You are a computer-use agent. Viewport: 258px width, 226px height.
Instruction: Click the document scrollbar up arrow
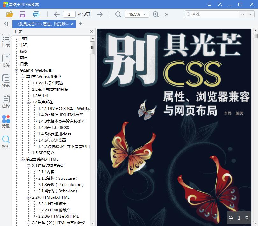(255, 31)
